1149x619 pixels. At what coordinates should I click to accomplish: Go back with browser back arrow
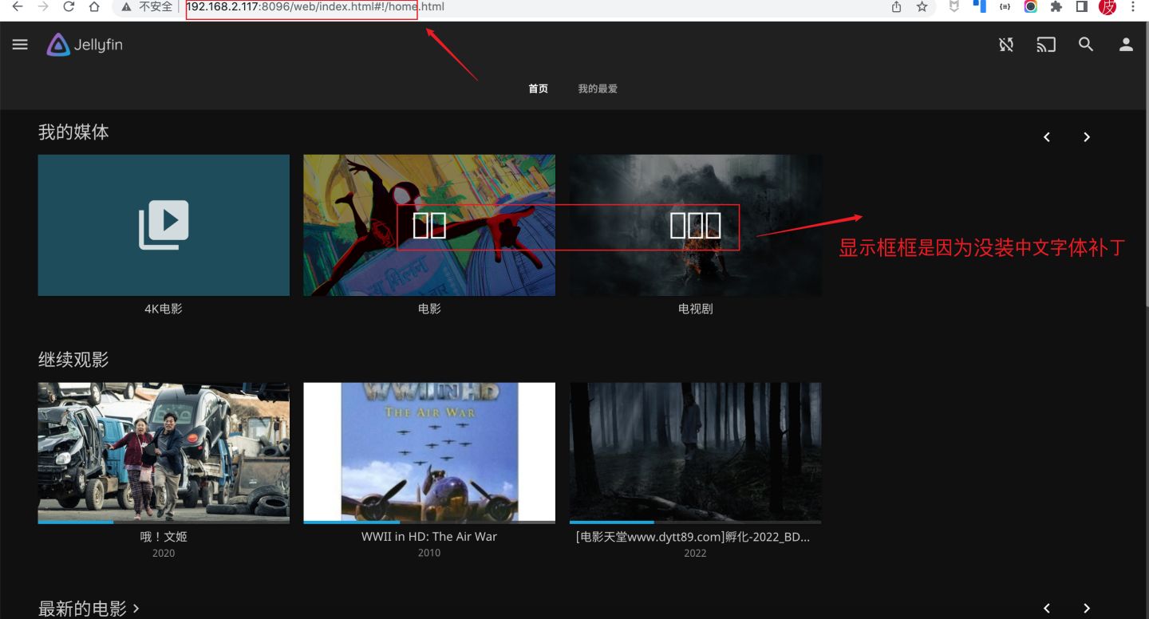coord(18,6)
